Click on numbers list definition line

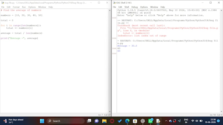click(x=21, y=15)
